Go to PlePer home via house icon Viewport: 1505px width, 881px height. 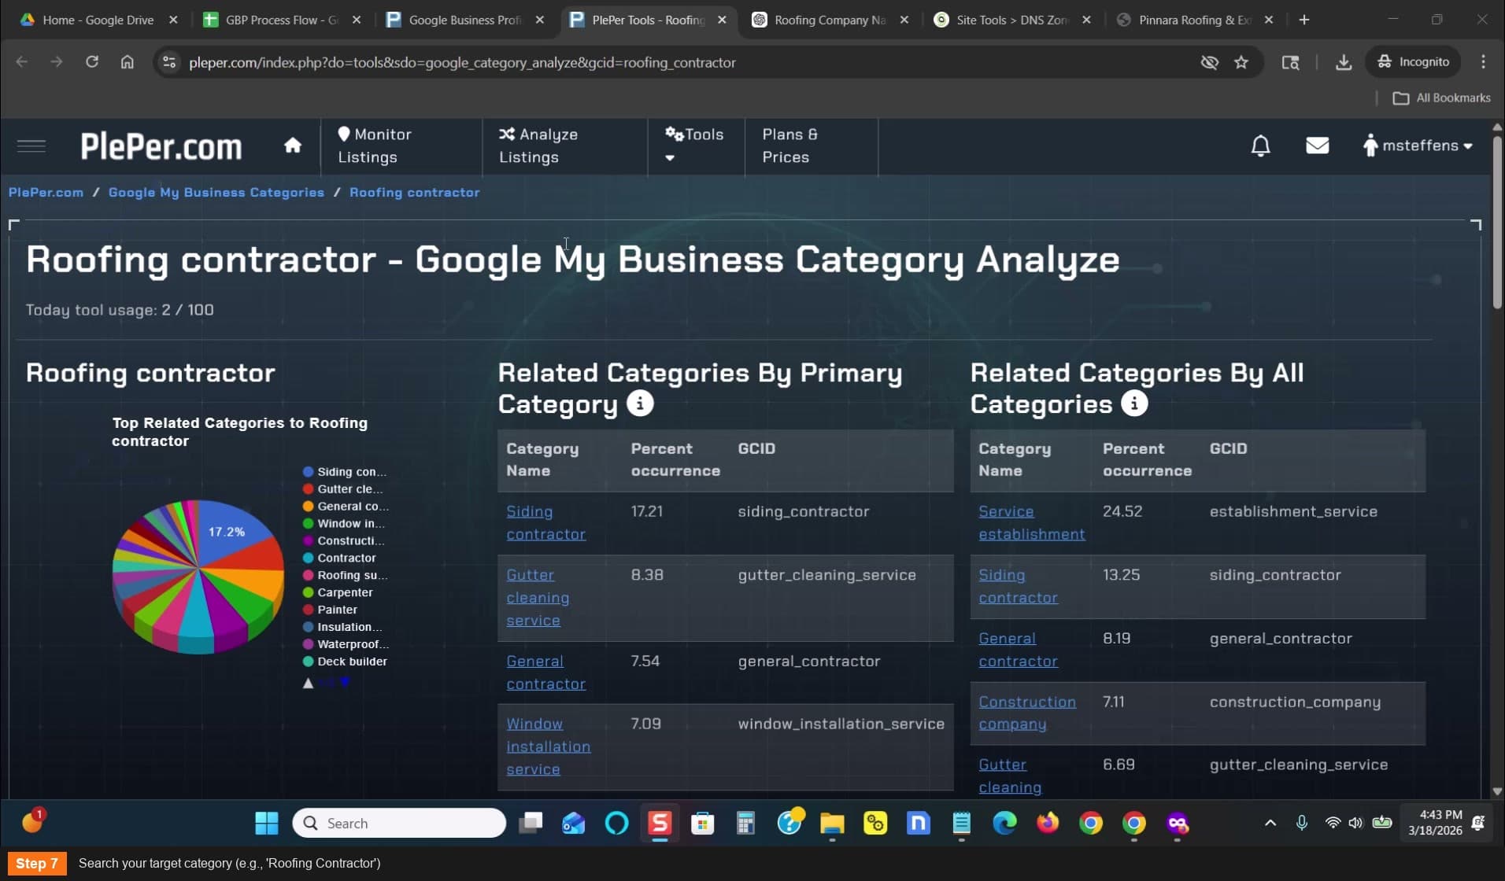click(x=293, y=146)
